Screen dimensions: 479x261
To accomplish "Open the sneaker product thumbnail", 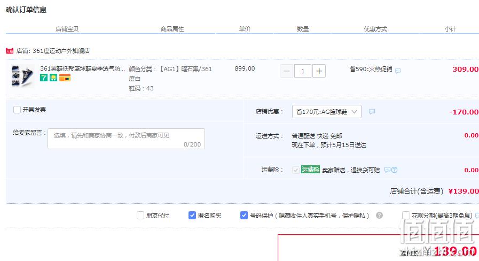I will [22, 76].
